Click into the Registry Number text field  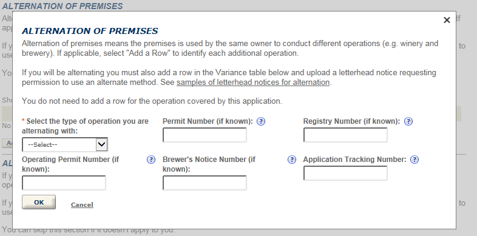[x=345, y=135]
